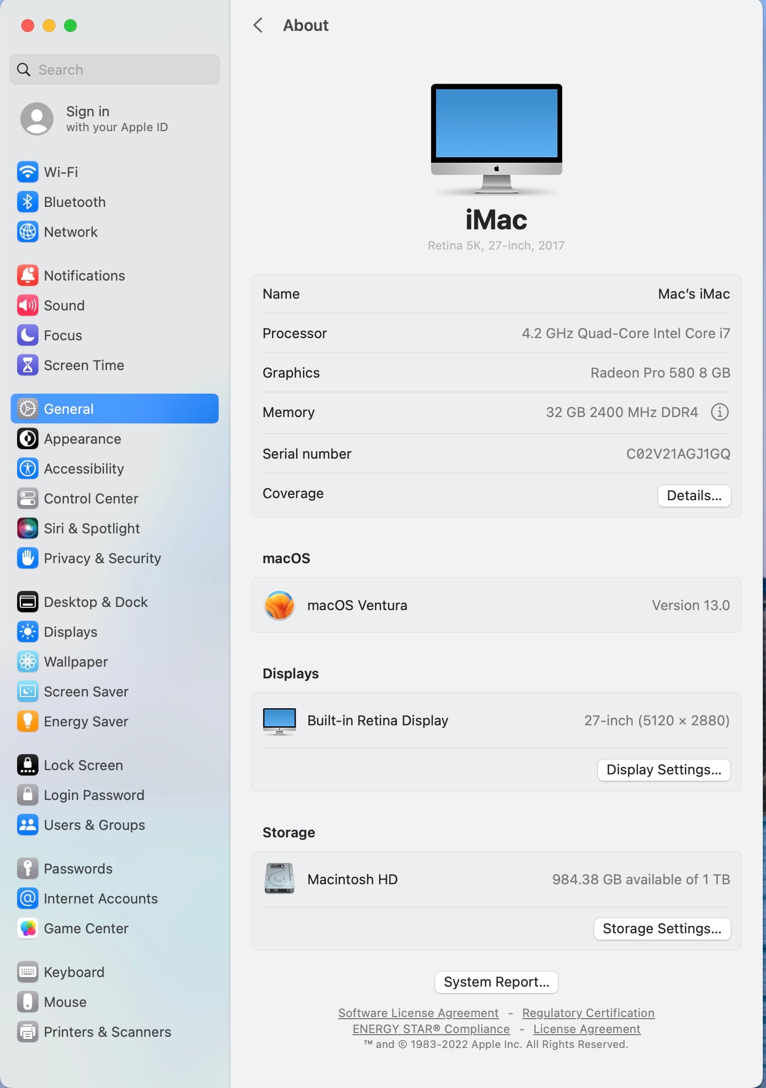Select the General sidebar item

[115, 409]
